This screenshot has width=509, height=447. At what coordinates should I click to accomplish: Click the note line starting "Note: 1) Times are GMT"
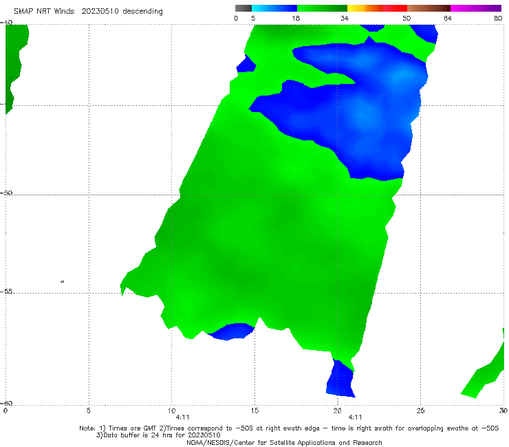coord(289,428)
